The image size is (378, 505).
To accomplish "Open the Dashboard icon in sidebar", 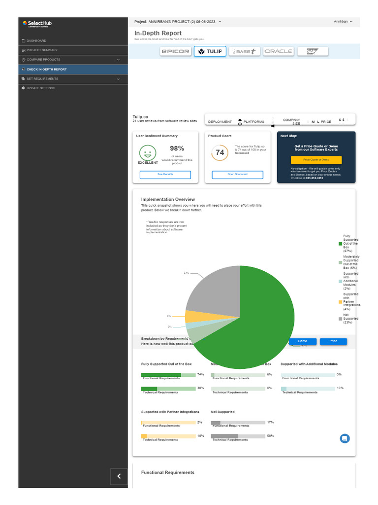I will pos(24,41).
